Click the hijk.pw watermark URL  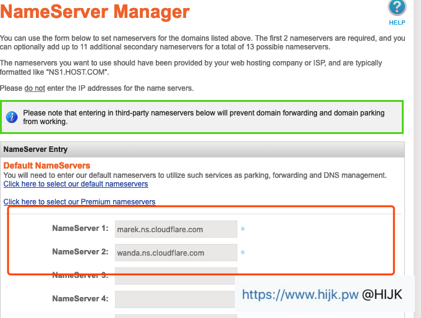[300, 295]
